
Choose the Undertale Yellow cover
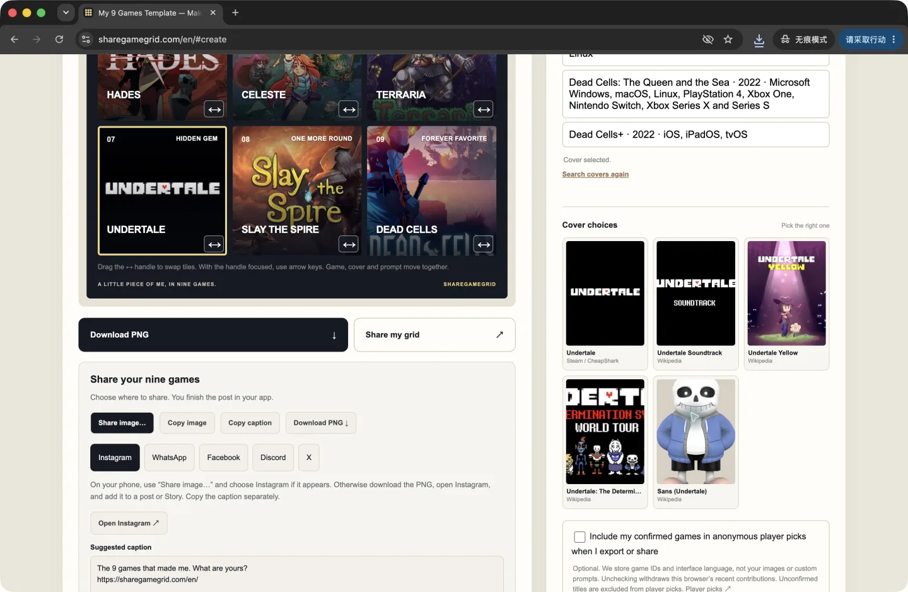(x=787, y=304)
